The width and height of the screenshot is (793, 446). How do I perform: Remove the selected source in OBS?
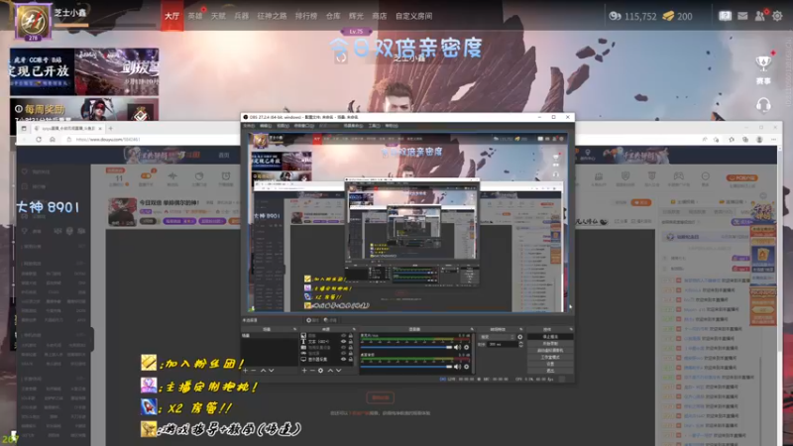click(312, 370)
